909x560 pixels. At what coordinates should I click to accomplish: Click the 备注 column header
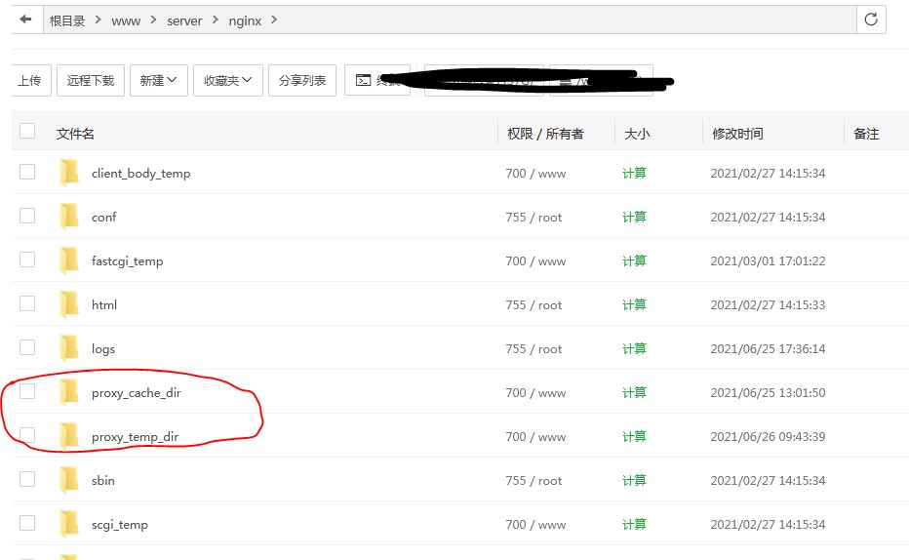point(866,134)
